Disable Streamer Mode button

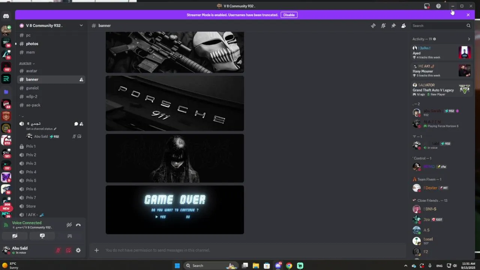coord(289,15)
